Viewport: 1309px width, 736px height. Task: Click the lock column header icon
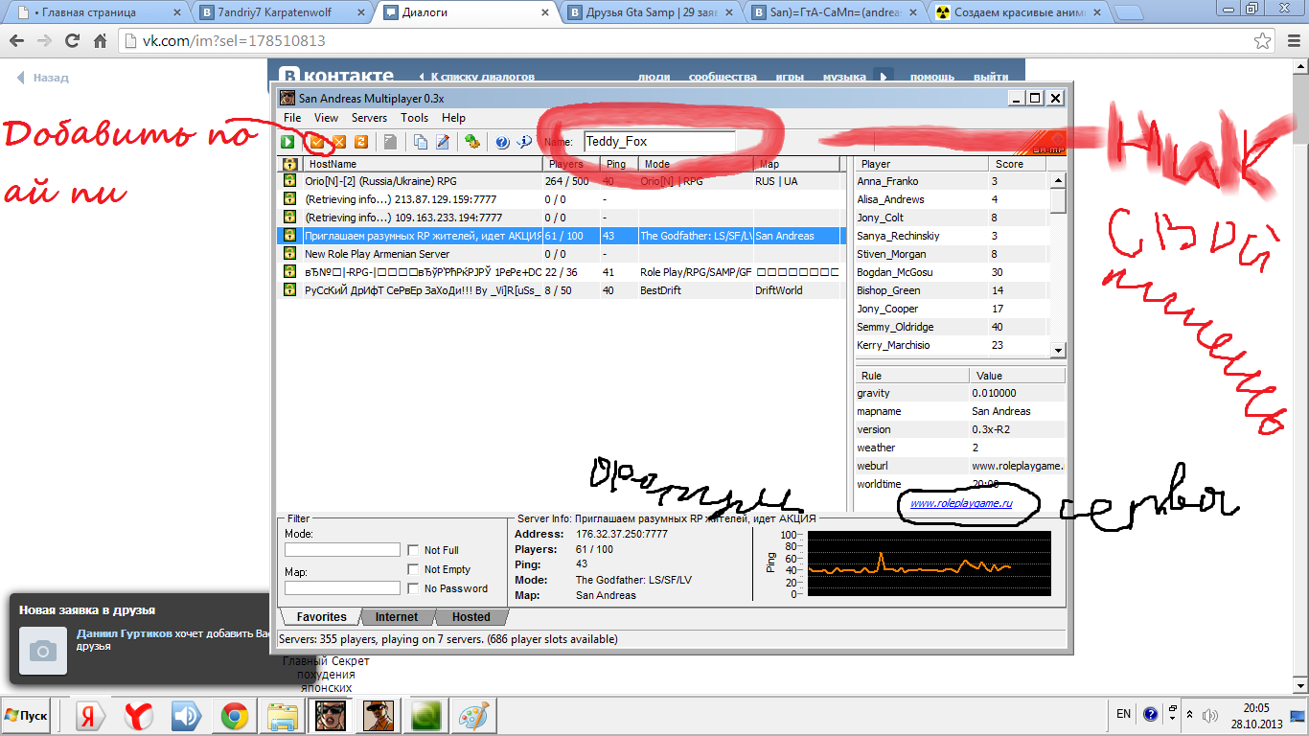point(288,164)
